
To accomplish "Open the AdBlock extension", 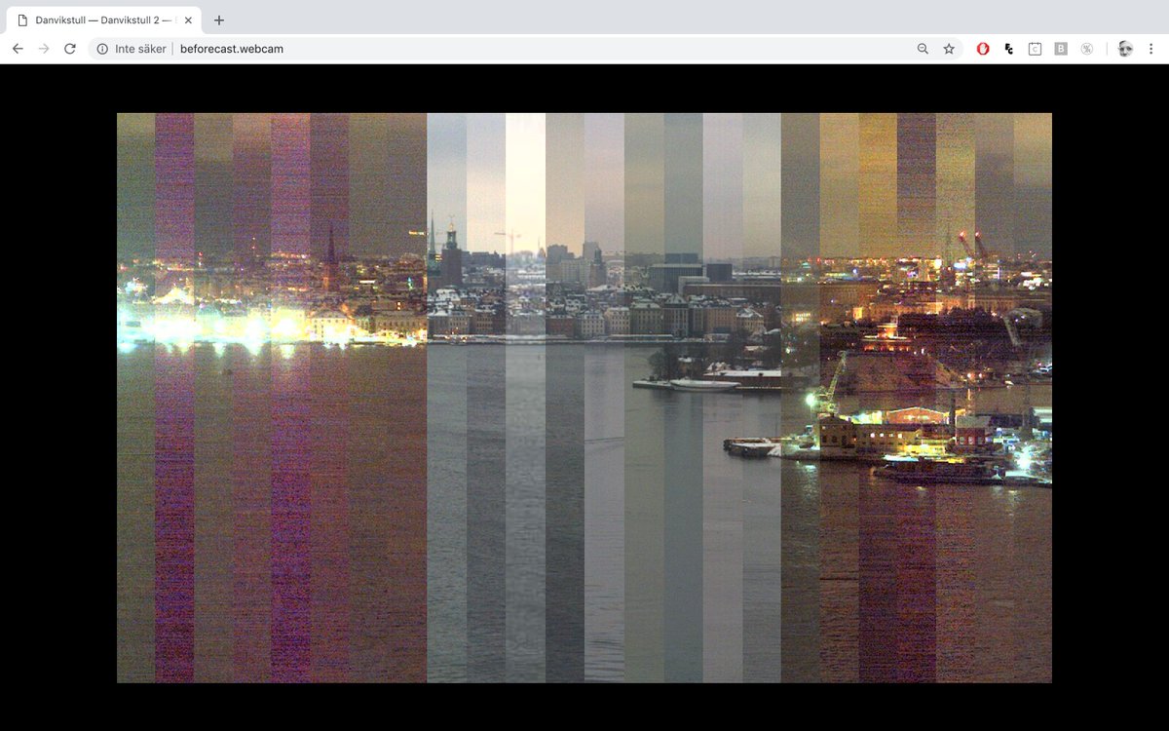I will tap(983, 48).
